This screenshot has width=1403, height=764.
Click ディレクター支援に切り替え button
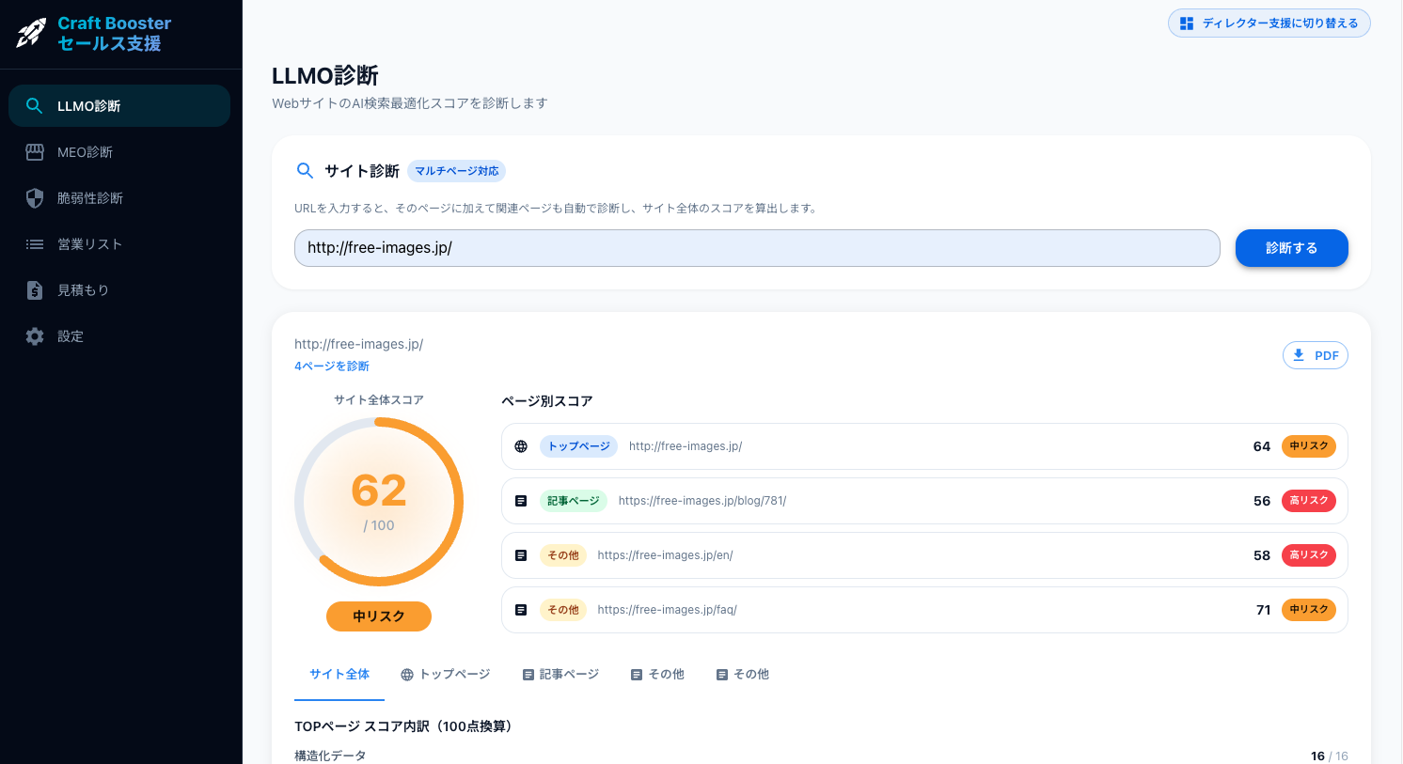click(x=1269, y=23)
